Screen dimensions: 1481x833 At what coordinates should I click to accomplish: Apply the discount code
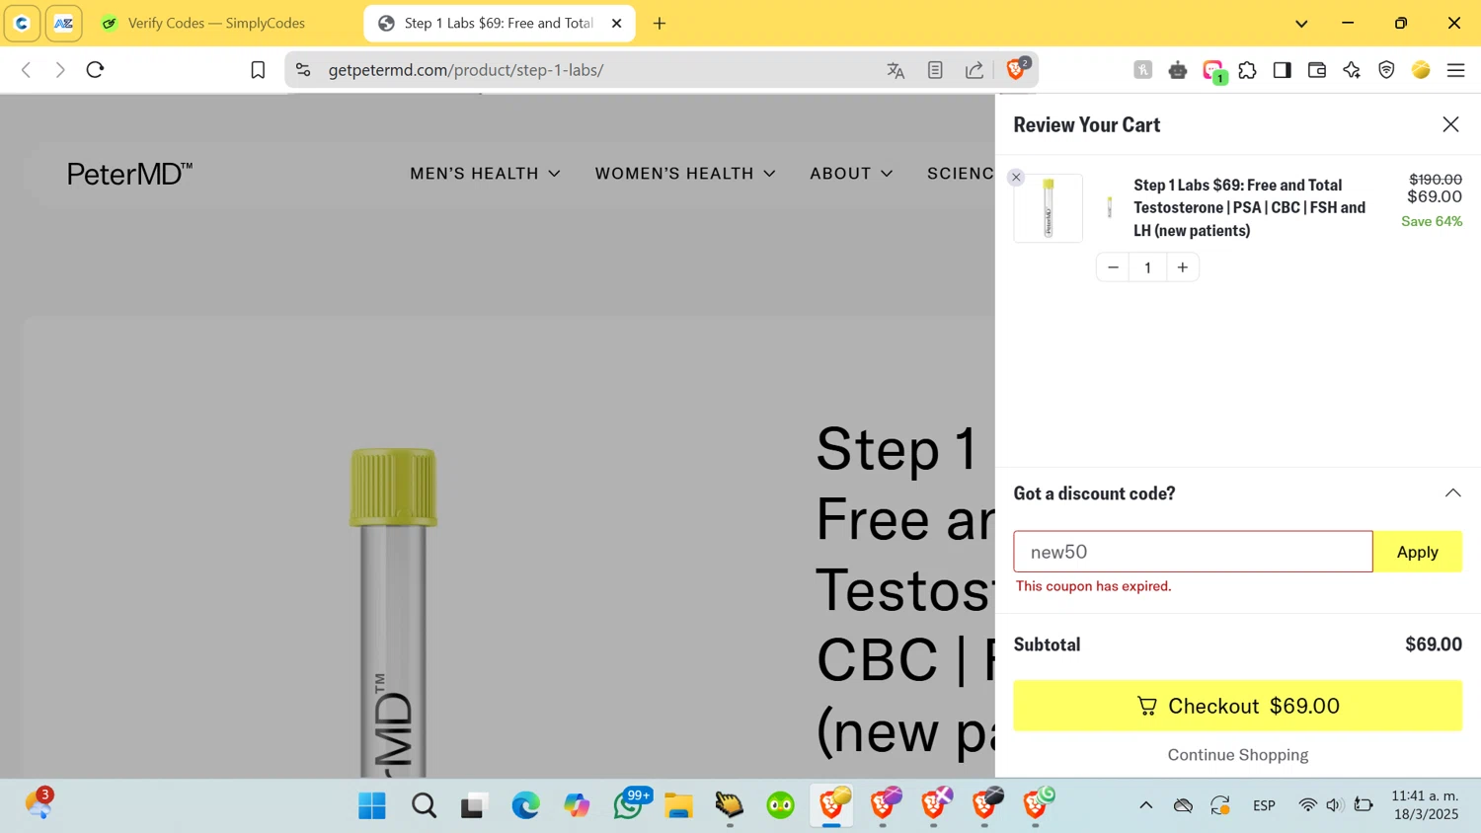(x=1417, y=552)
